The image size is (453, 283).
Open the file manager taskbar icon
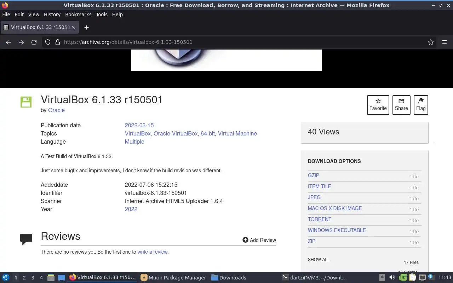[51, 278]
